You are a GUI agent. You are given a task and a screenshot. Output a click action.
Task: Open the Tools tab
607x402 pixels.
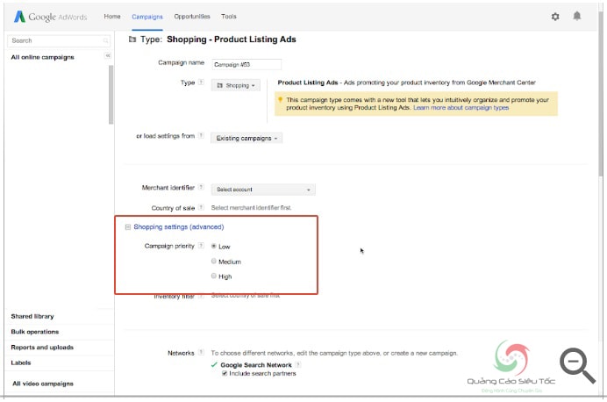229,17
